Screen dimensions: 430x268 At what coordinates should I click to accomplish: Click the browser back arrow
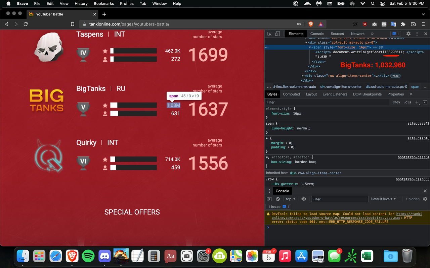(x=7, y=24)
